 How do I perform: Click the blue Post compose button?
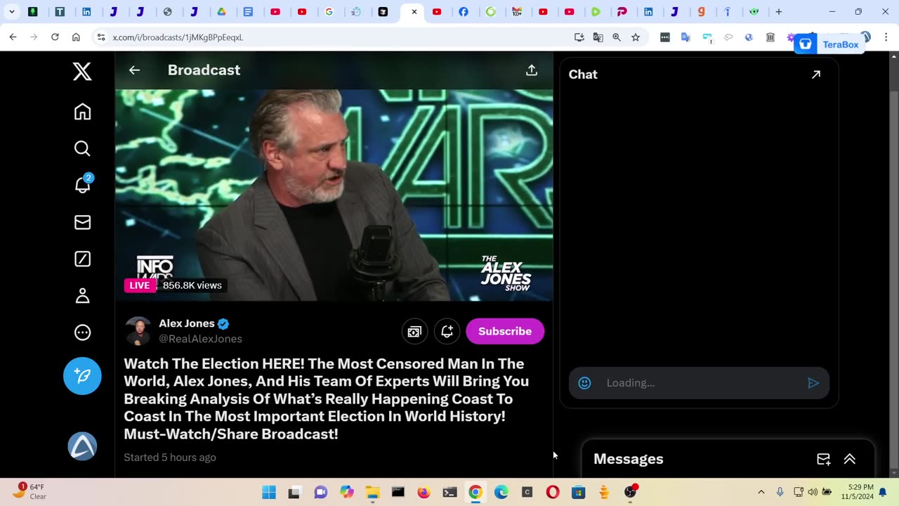click(82, 376)
